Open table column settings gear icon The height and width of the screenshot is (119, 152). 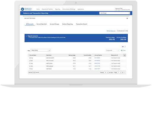pos(125,55)
